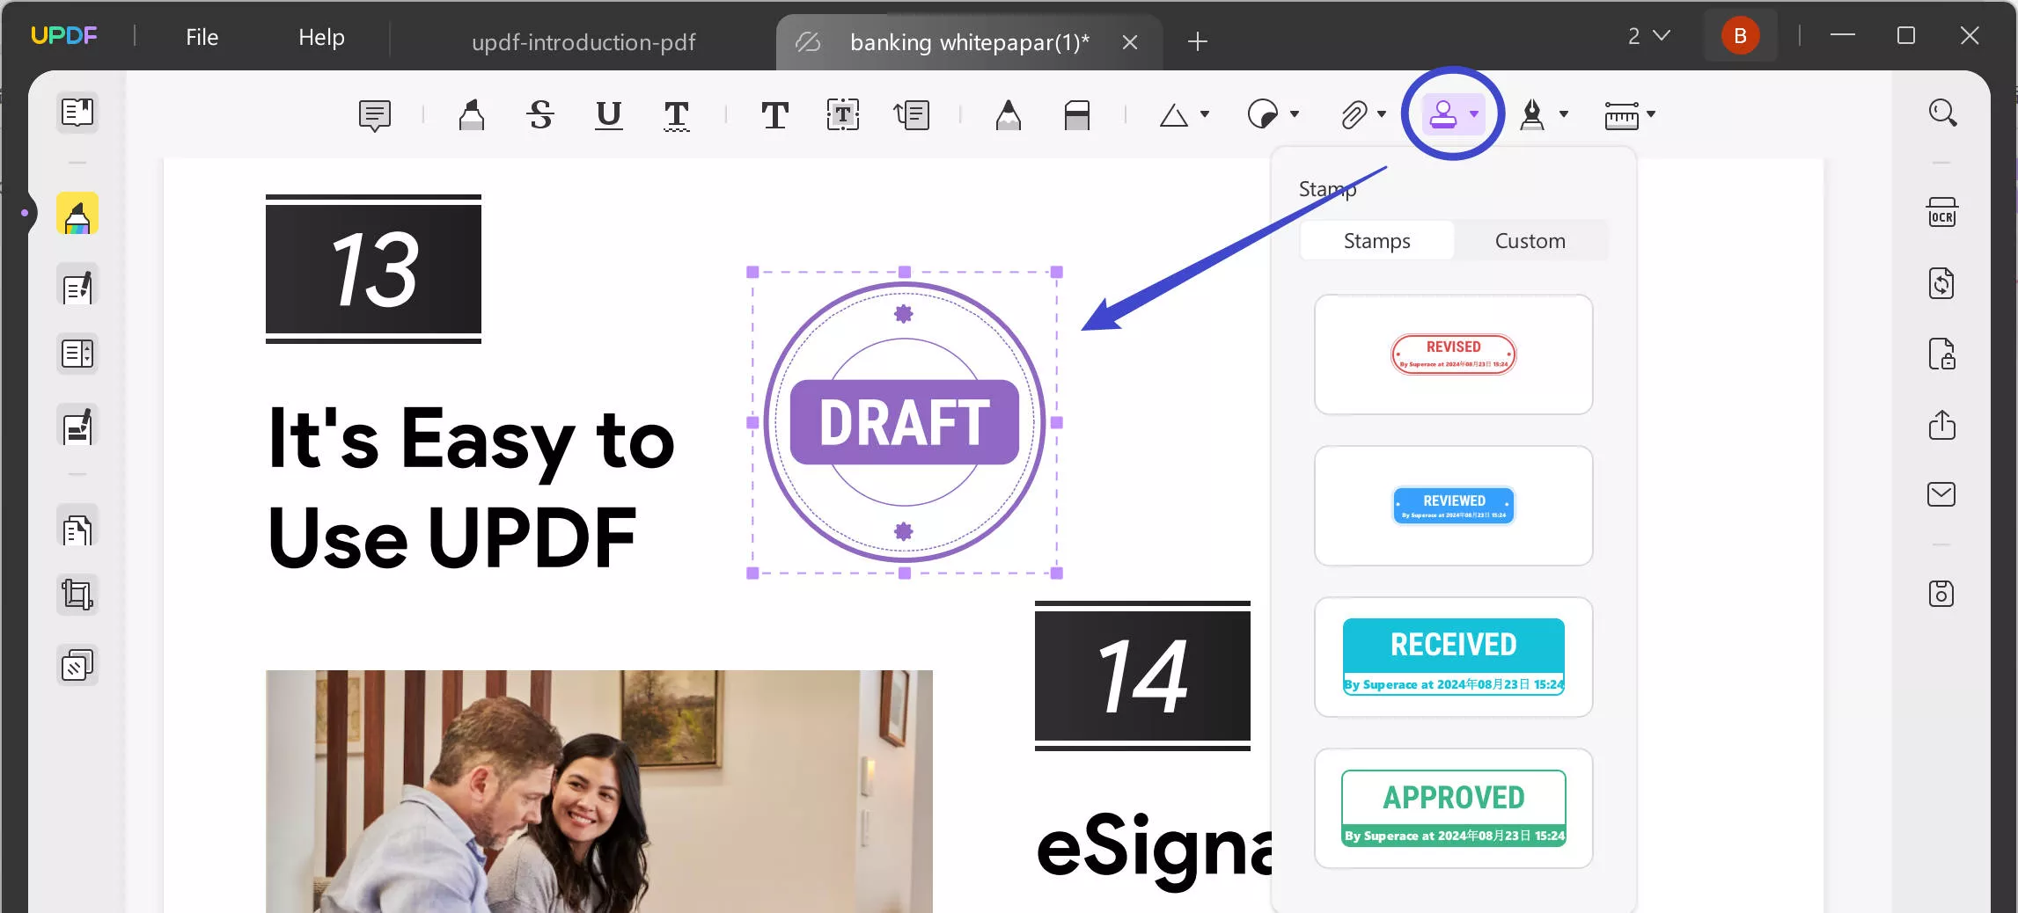Select the Stamps tab in the panel

coord(1376,241)
